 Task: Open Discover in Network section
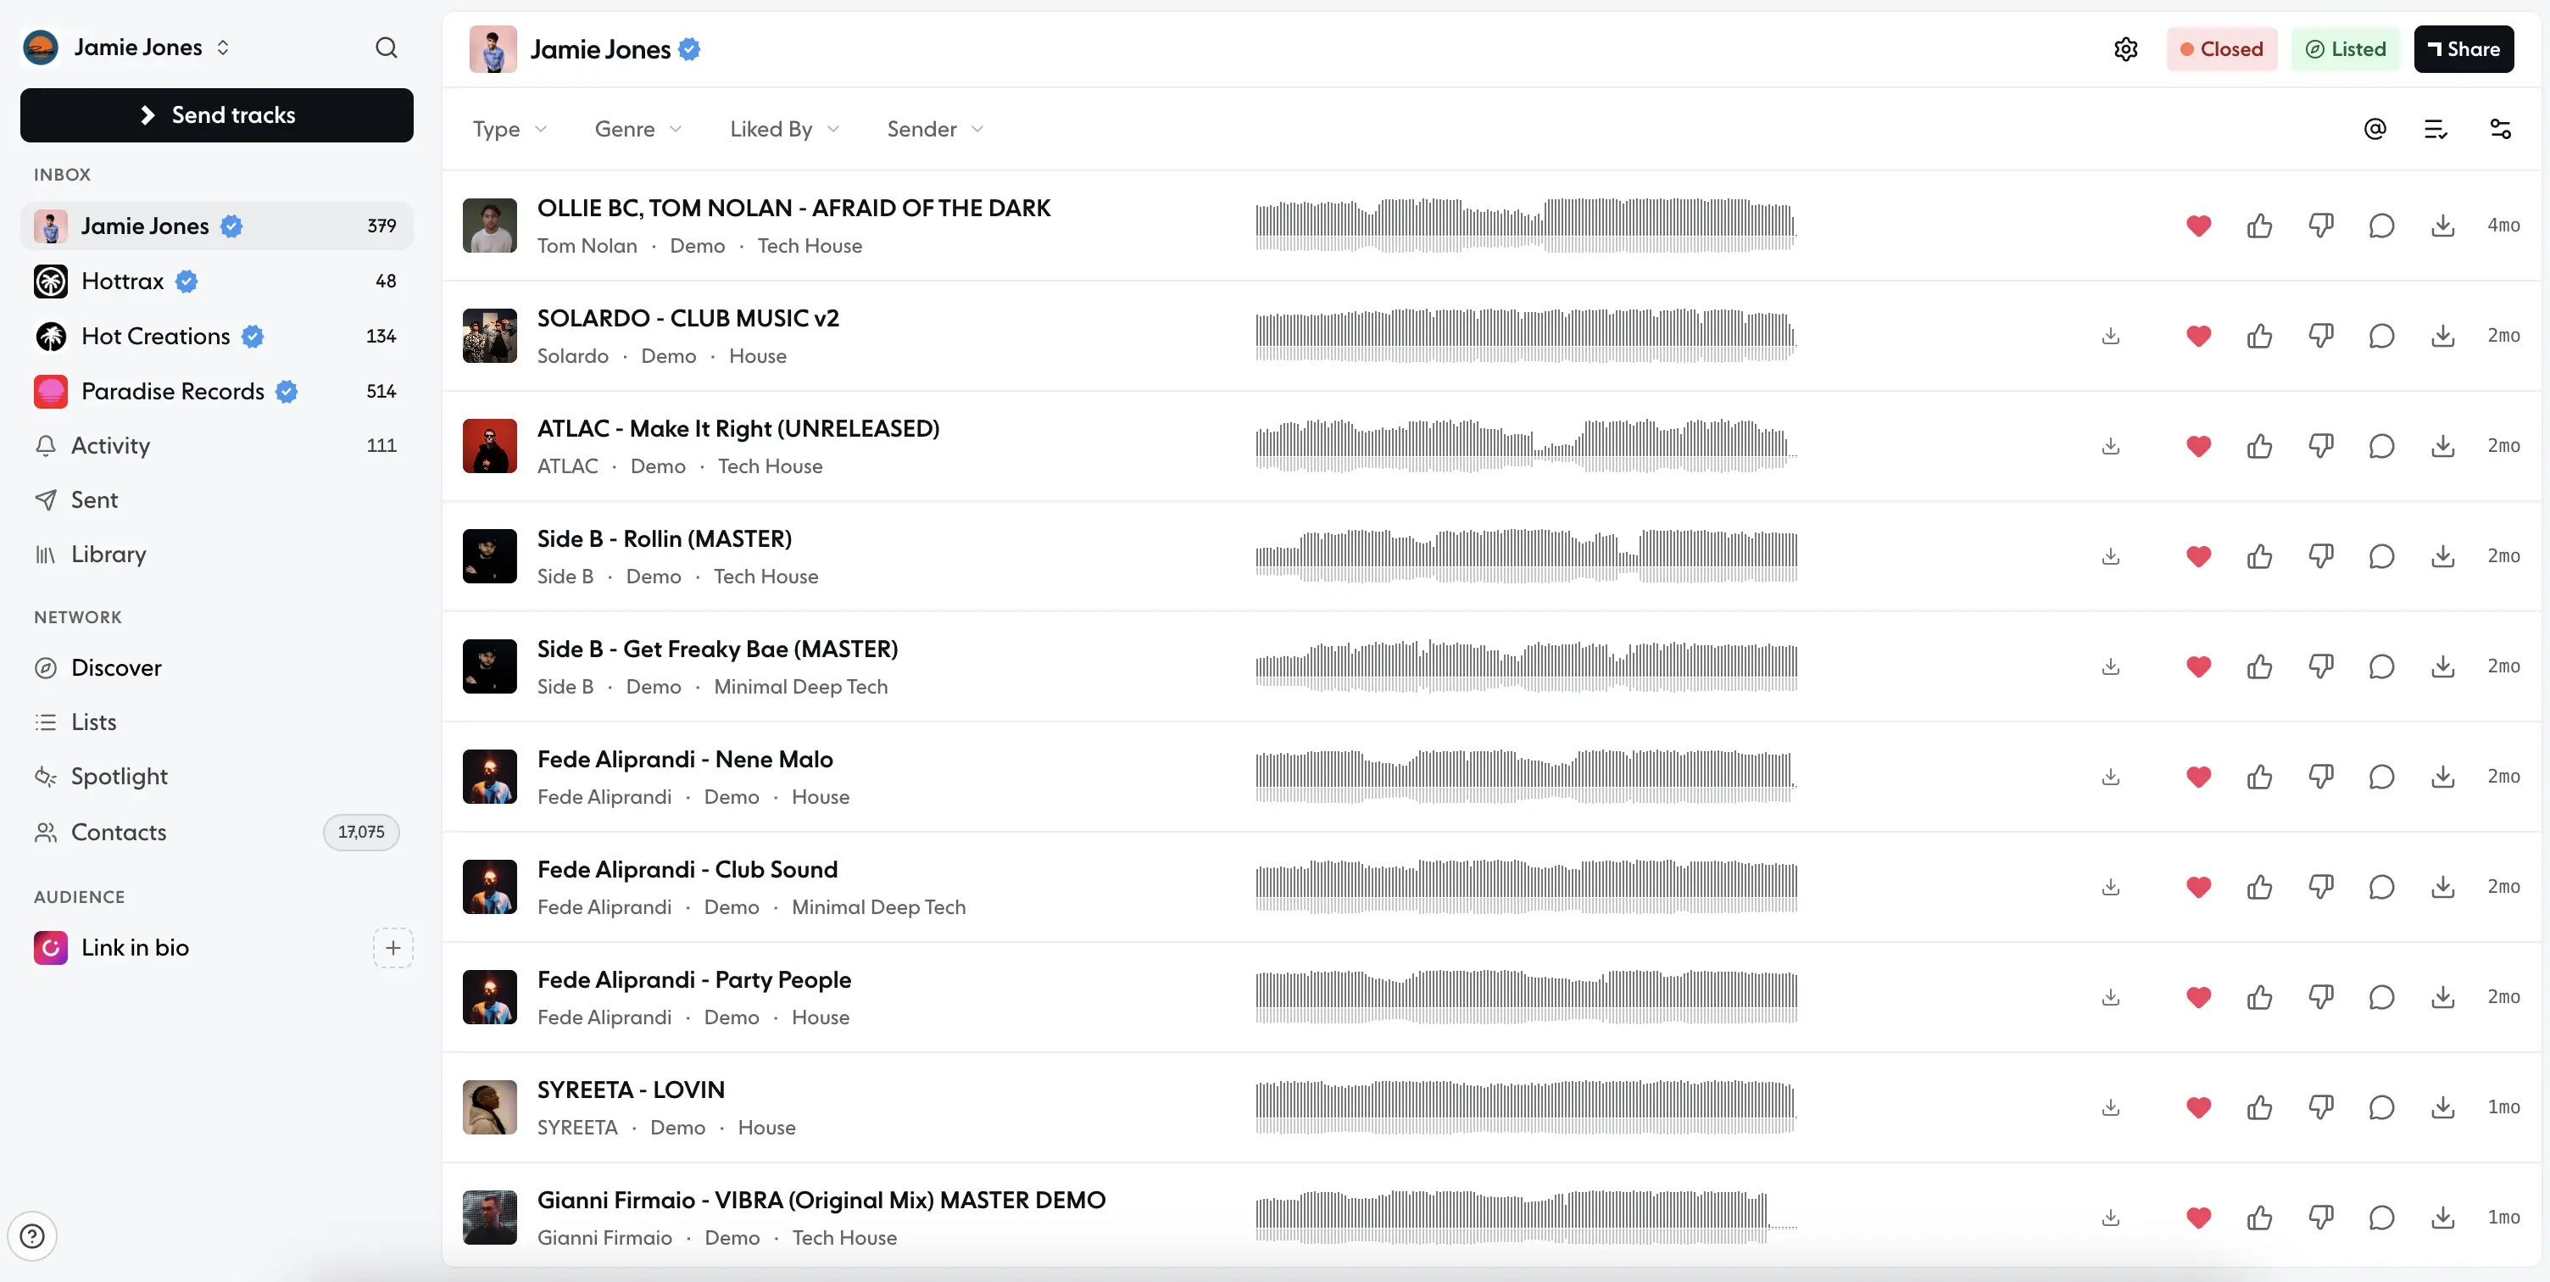click(x=216, y=668)
